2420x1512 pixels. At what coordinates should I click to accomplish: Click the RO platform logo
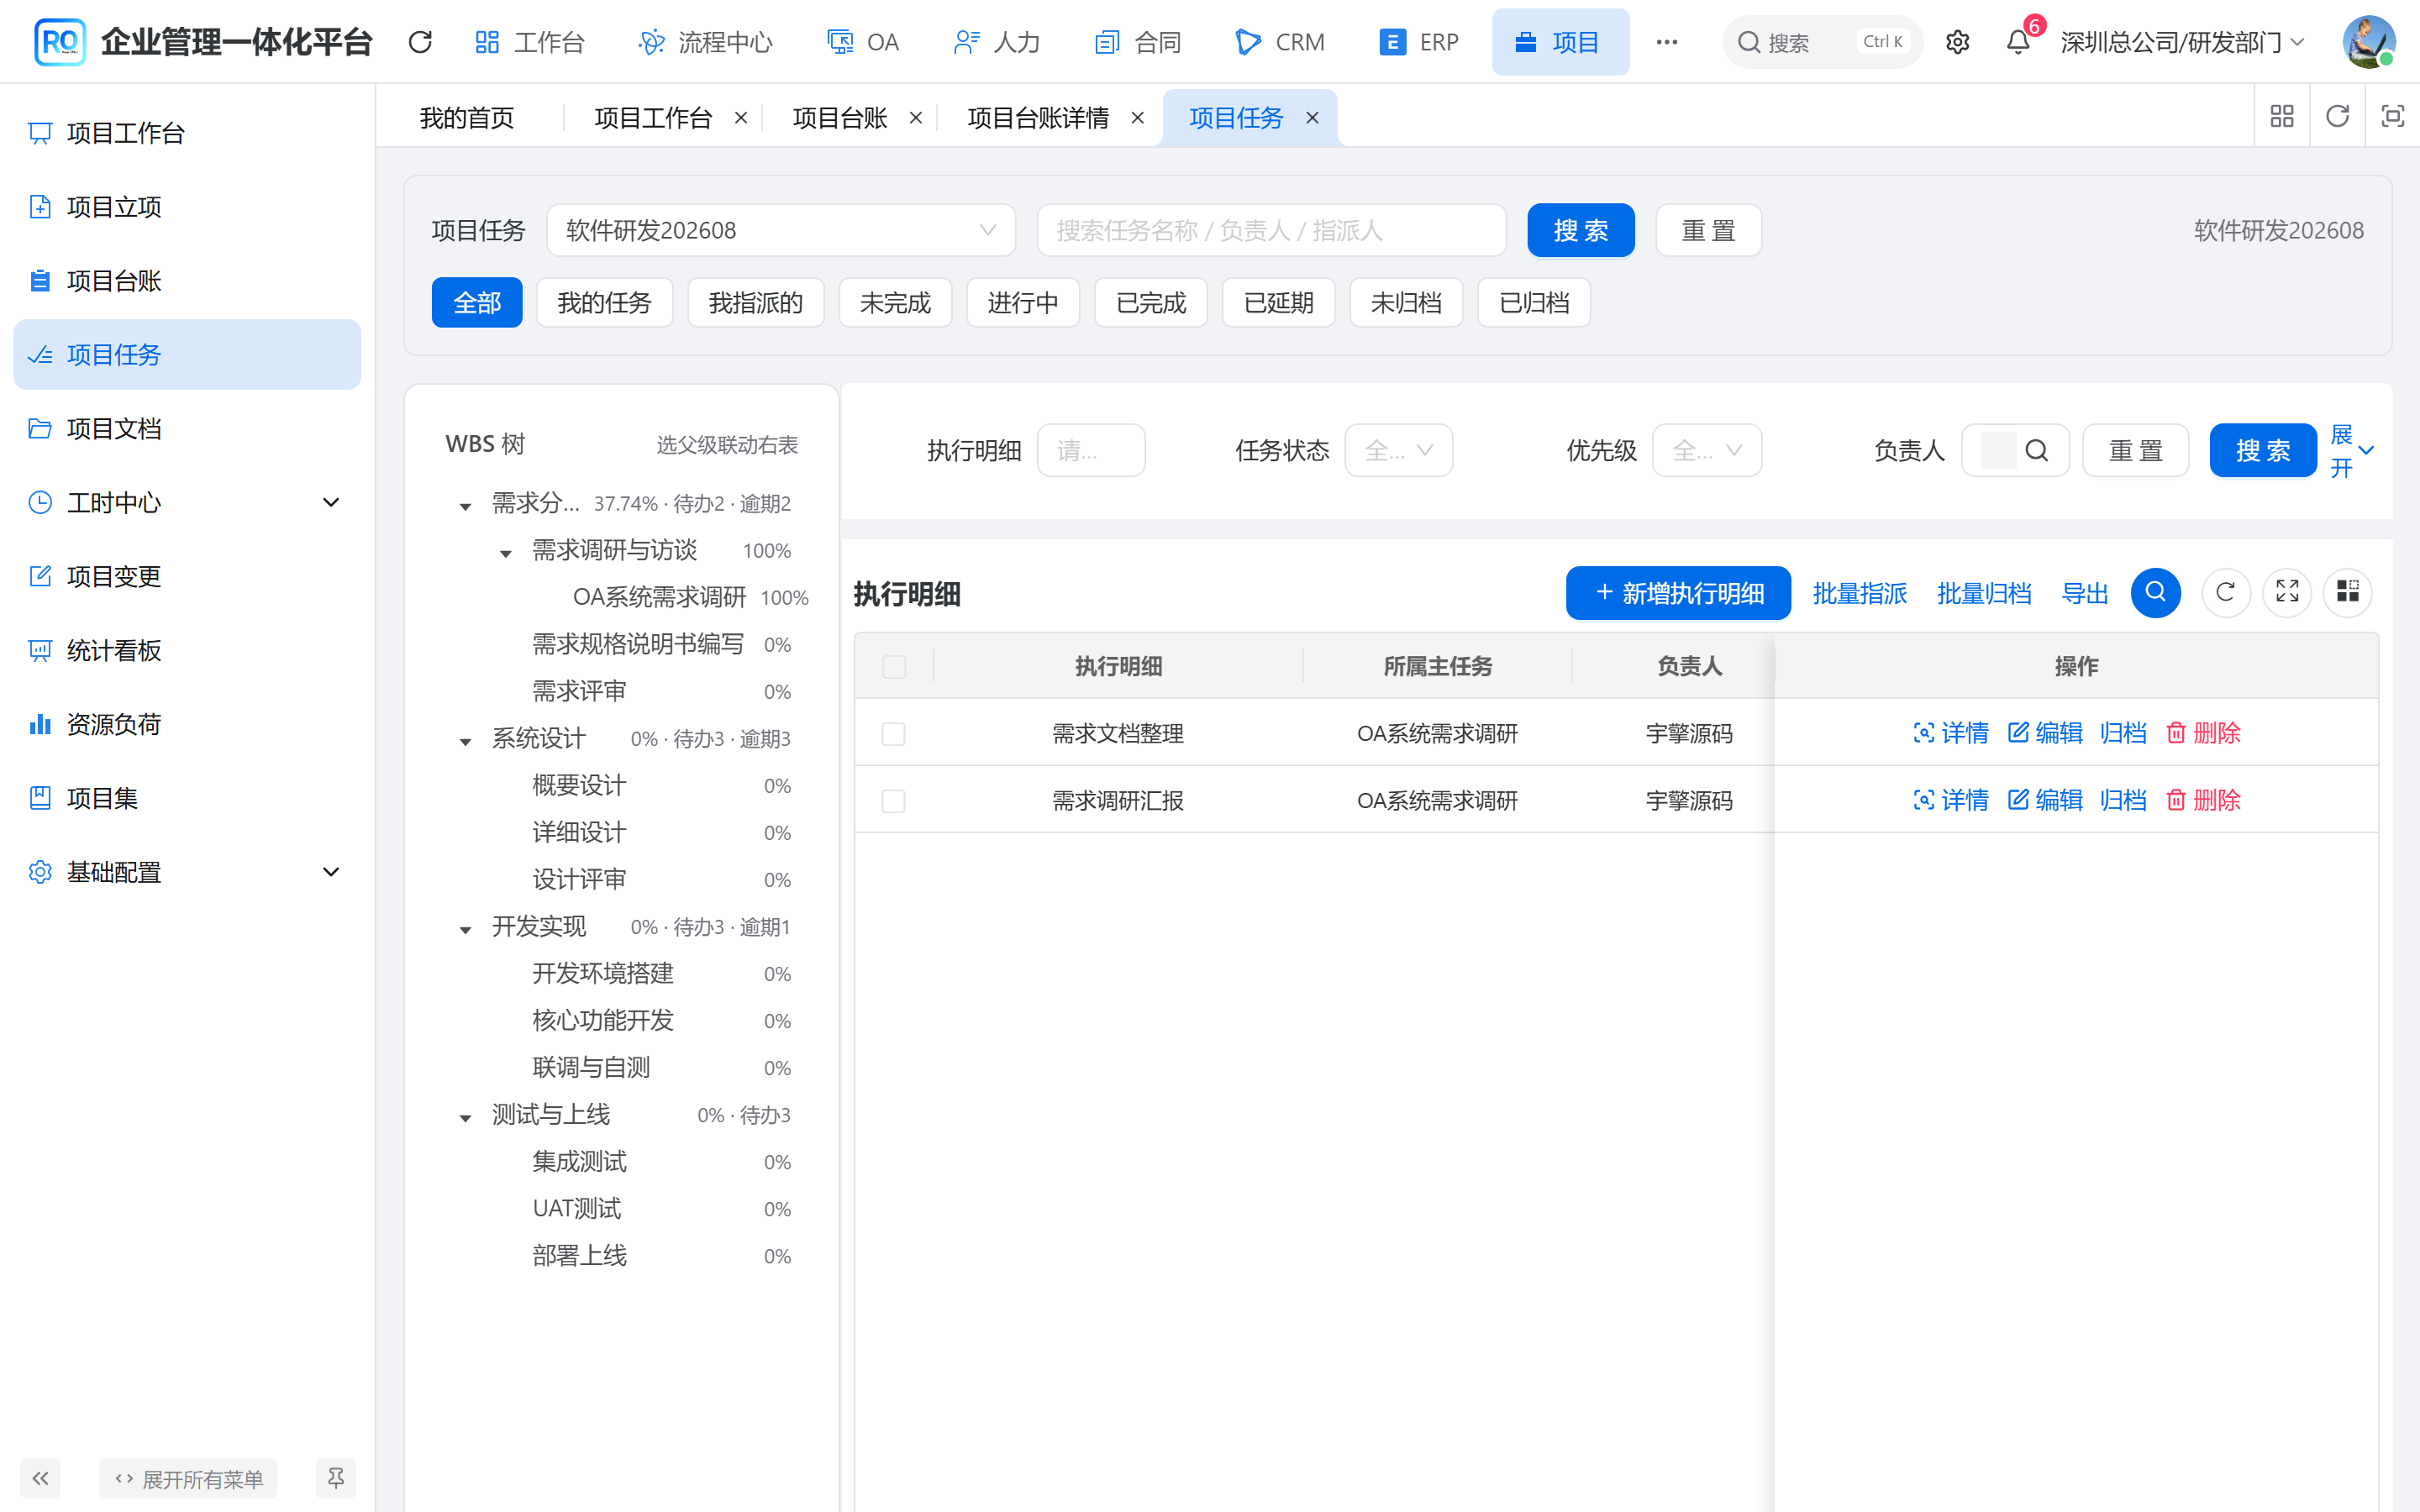point(59,42)
